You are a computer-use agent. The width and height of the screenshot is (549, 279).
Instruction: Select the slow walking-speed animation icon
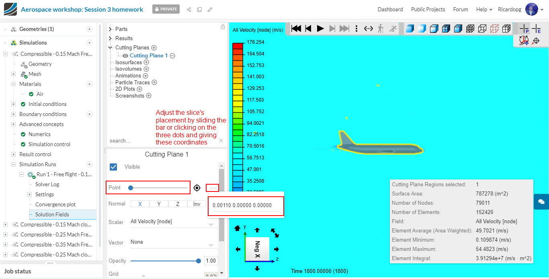point(380,29)
